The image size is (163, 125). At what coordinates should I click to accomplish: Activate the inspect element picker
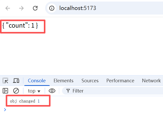click(5, 81)
